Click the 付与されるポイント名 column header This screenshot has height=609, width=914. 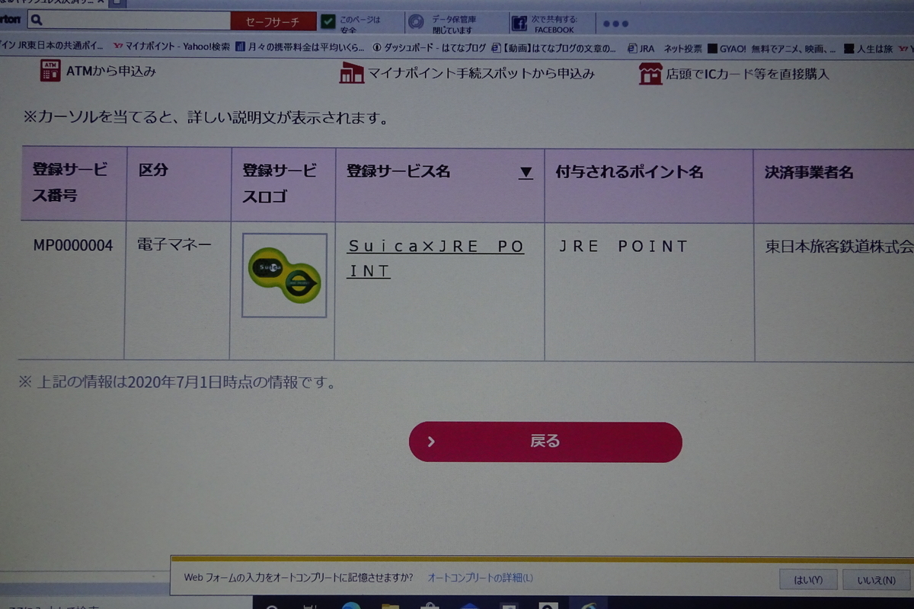point(649,187)
